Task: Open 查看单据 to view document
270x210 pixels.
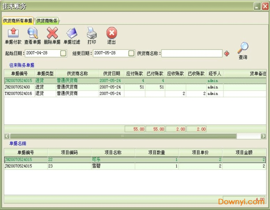Action: (x=32, y=33)
